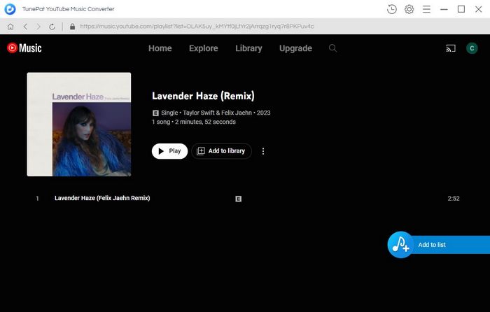This screenshot has width=490, height=312.
Task: Select Lavender Haze (Felix Jaehn Remix) track
Action: point(102,198)
